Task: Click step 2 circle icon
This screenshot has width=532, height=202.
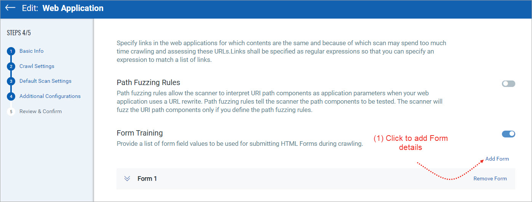Action: click(x=11, y=66)
